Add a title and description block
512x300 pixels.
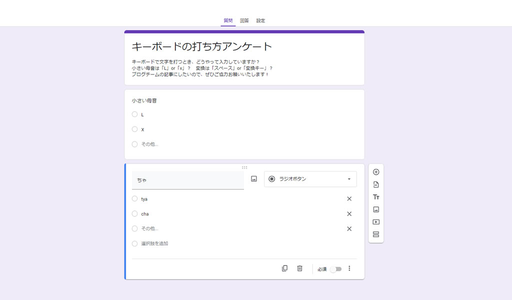tap(376, 197)
